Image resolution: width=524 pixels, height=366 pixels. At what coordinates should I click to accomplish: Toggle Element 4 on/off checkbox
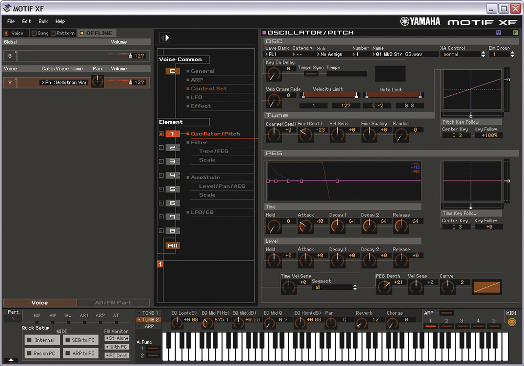point(161,175)
